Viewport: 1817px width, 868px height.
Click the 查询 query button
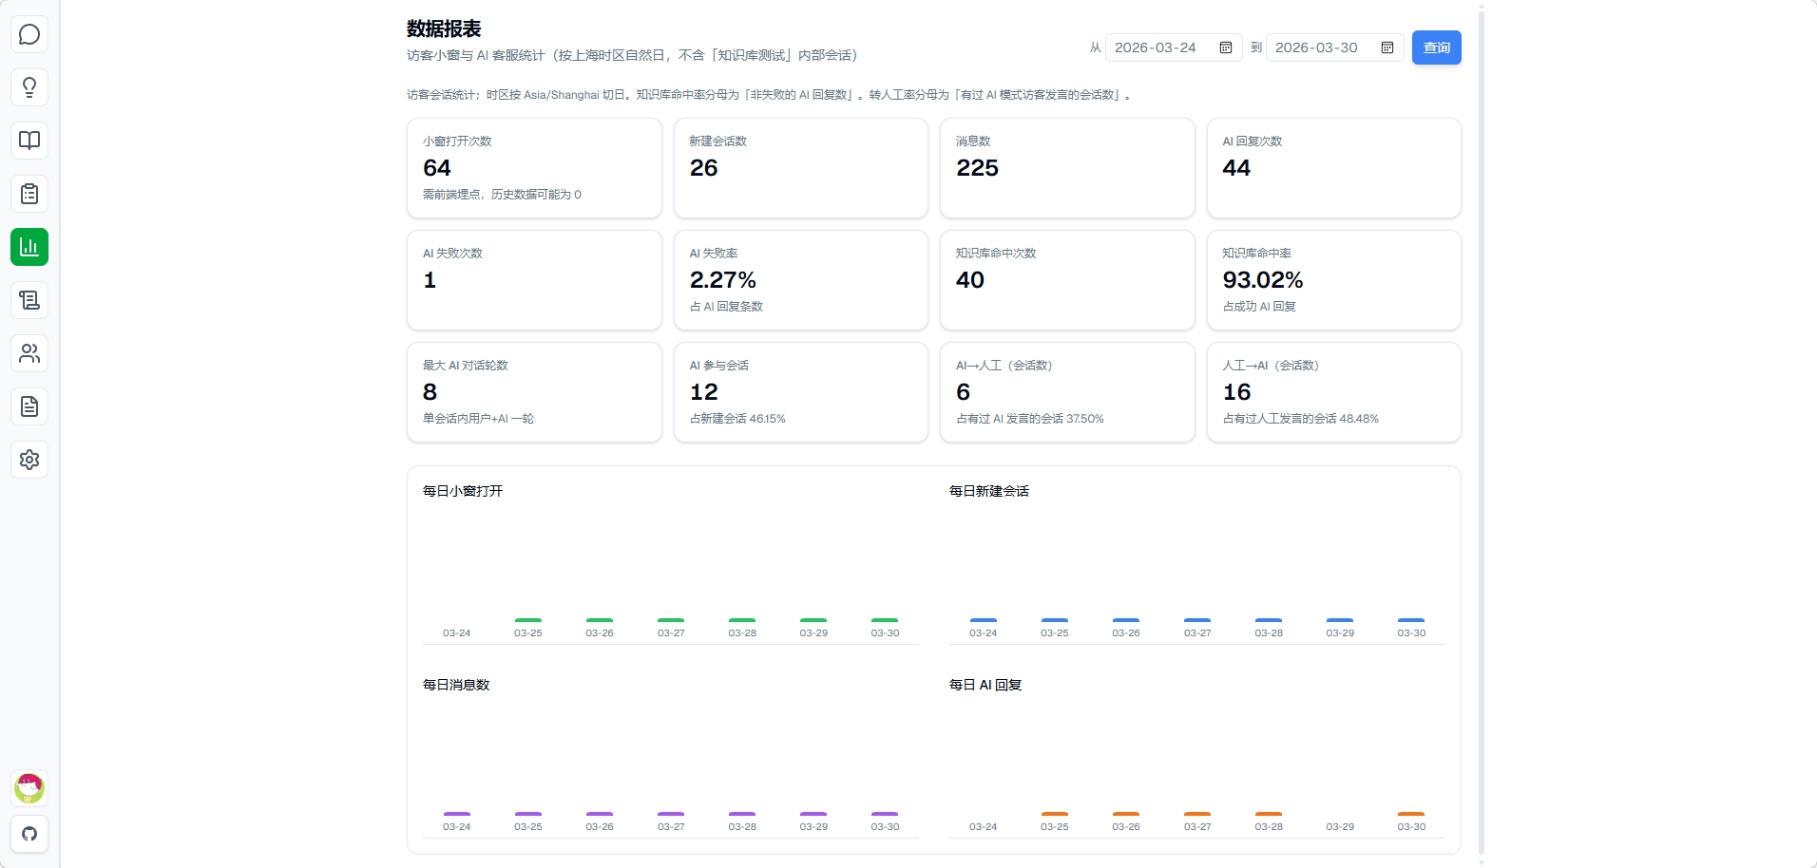pyautogui.click(x=1436, y=47)
